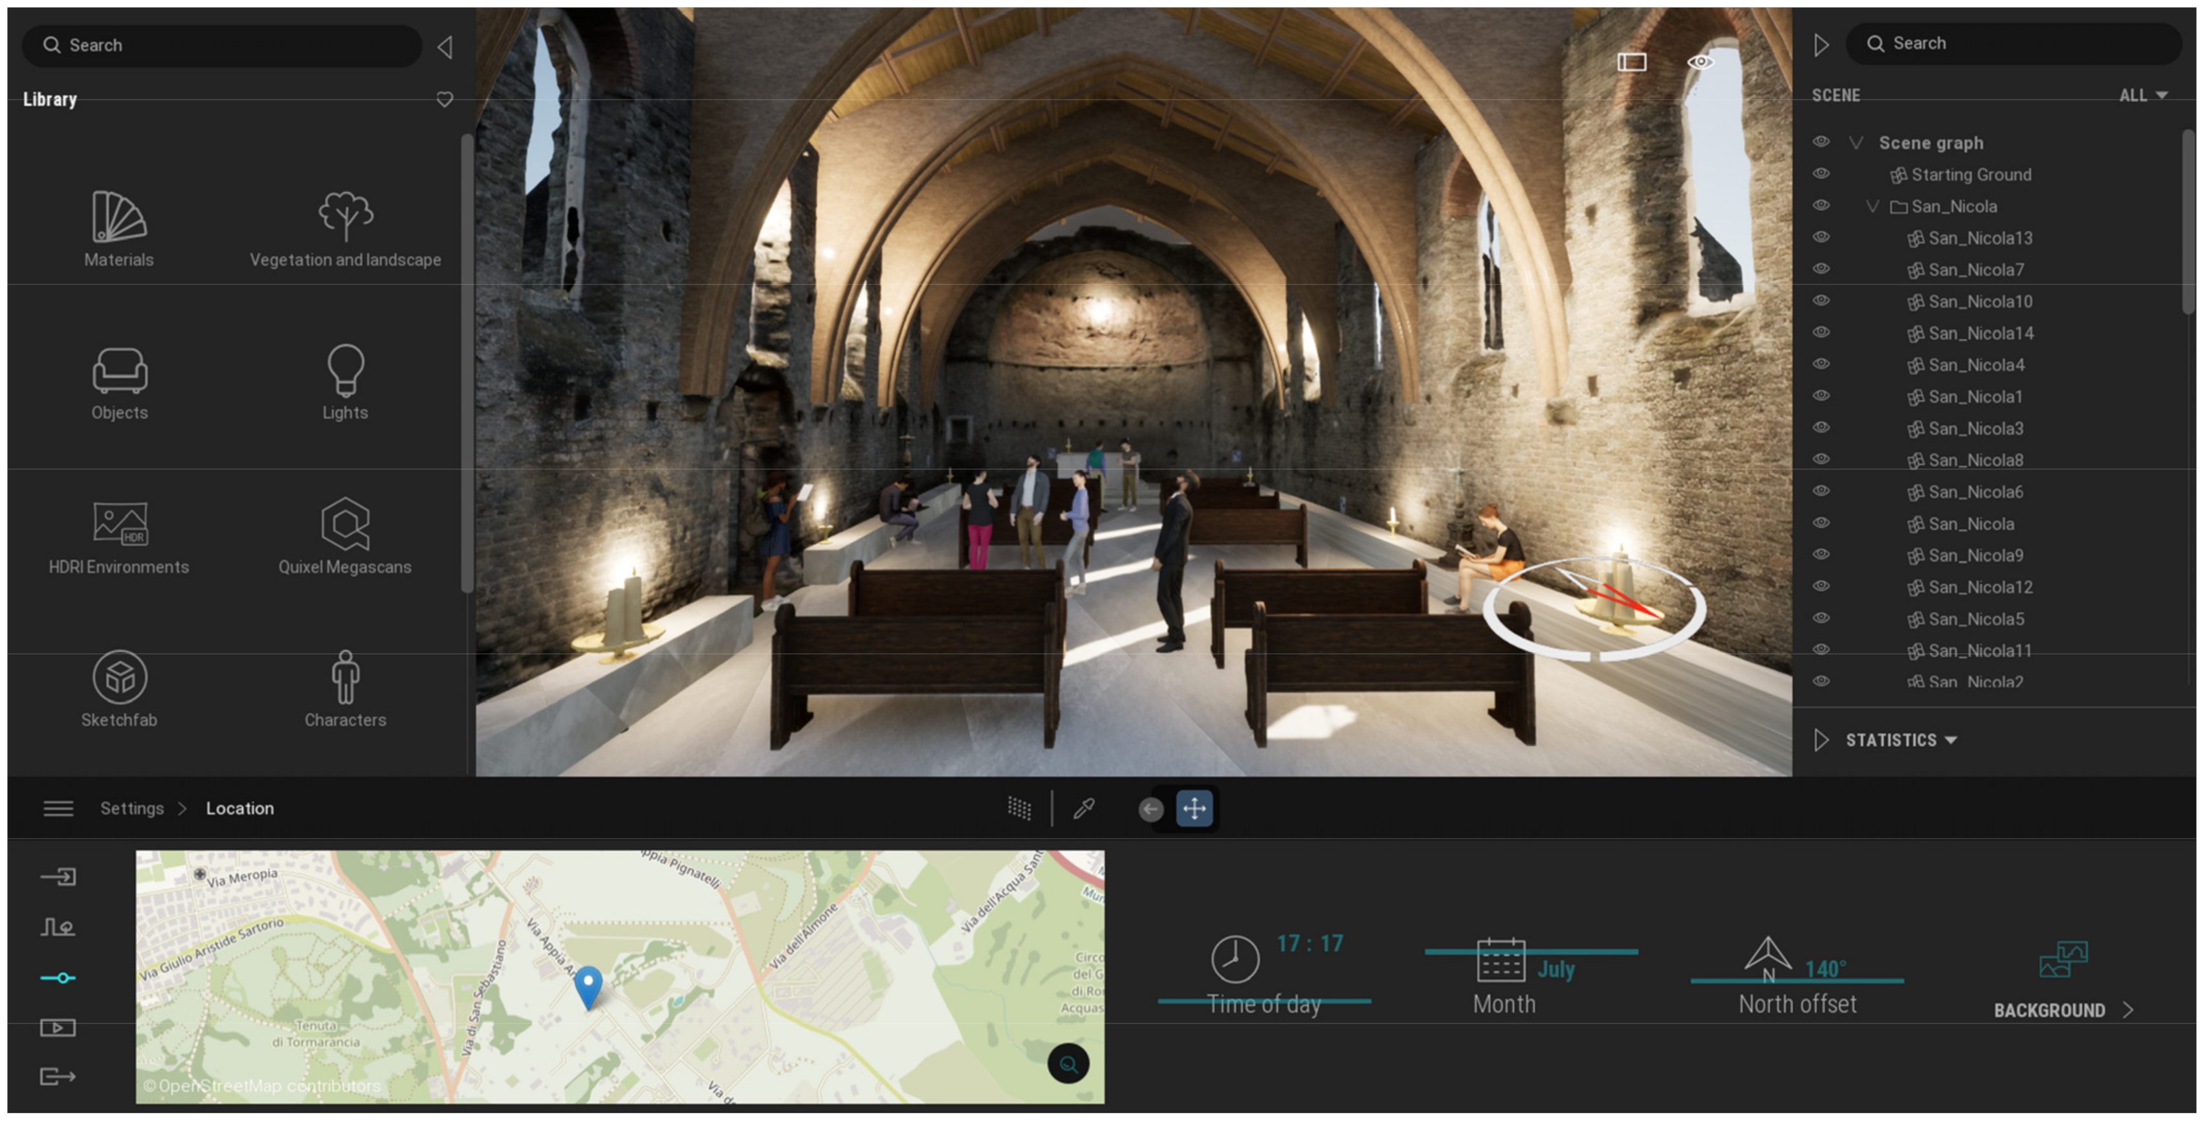Image resolution: width=2207 pixels, height=1122 pixels.
Task: Toggle the viewport eye visibility icon
Action: click(1700, 61)
